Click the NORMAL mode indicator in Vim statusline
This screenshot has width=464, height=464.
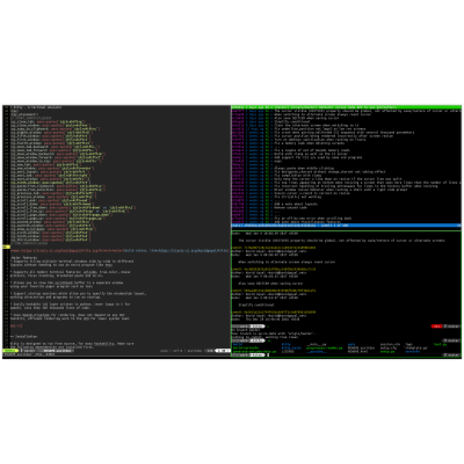point(9,351)
